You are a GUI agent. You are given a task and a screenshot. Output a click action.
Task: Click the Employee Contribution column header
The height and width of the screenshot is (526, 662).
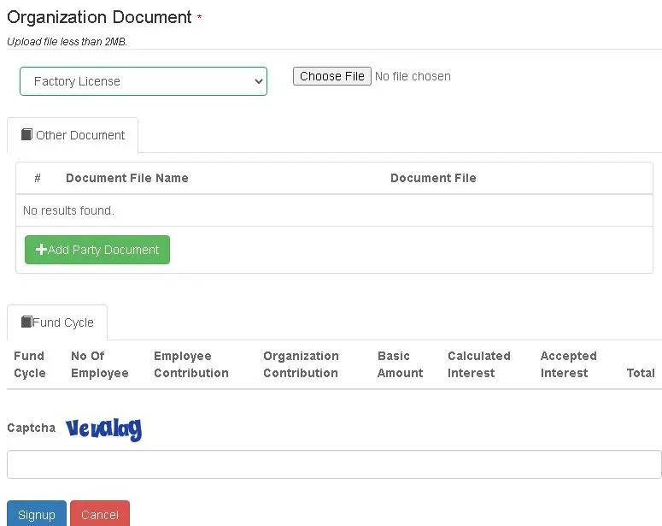pos(191,364)
